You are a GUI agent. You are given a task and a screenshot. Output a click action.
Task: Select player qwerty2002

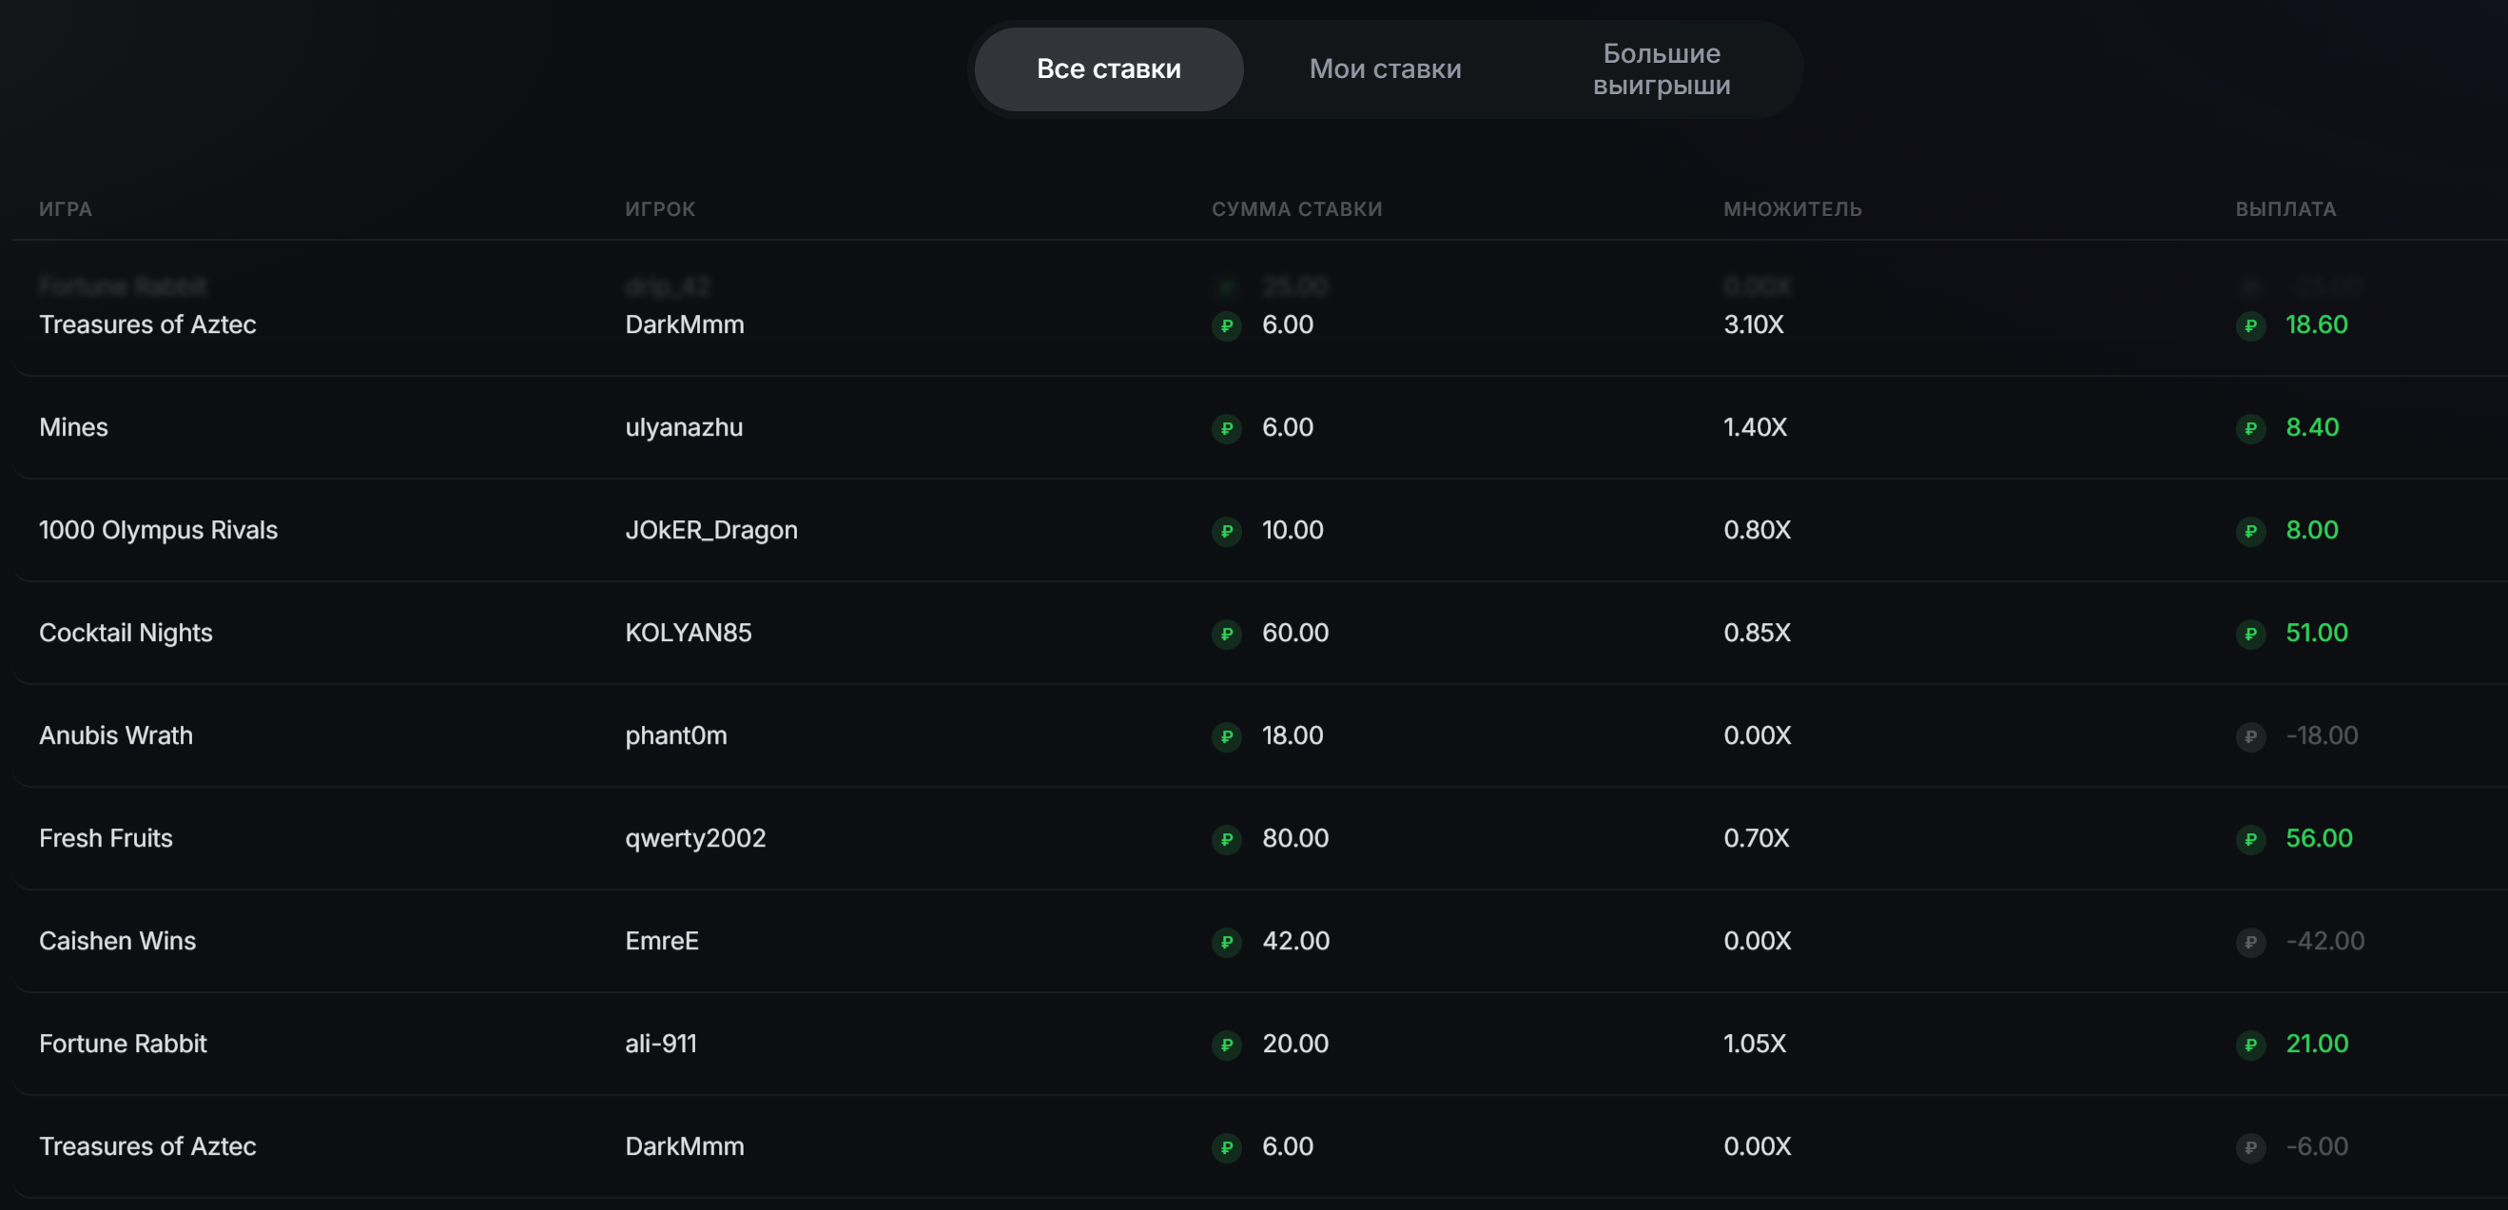click(x=695, y=838)
